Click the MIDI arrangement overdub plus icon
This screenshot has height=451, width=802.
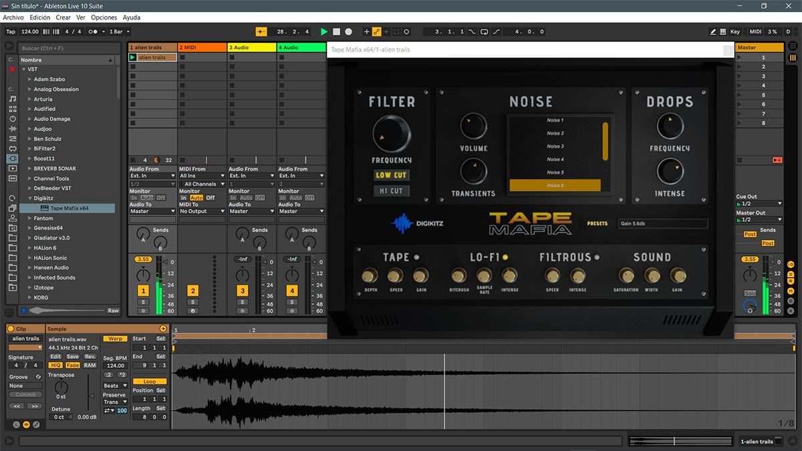(366, 31)
